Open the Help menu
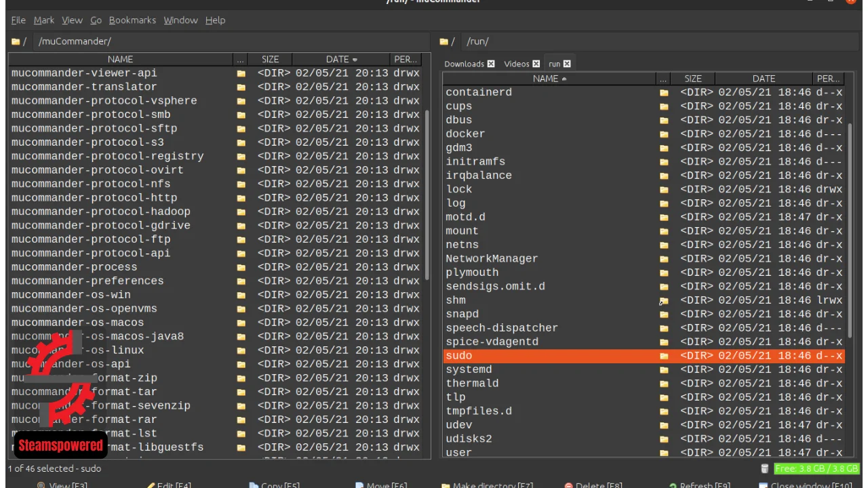Screen dimensions: 868x488 click(x=215, y=20)
